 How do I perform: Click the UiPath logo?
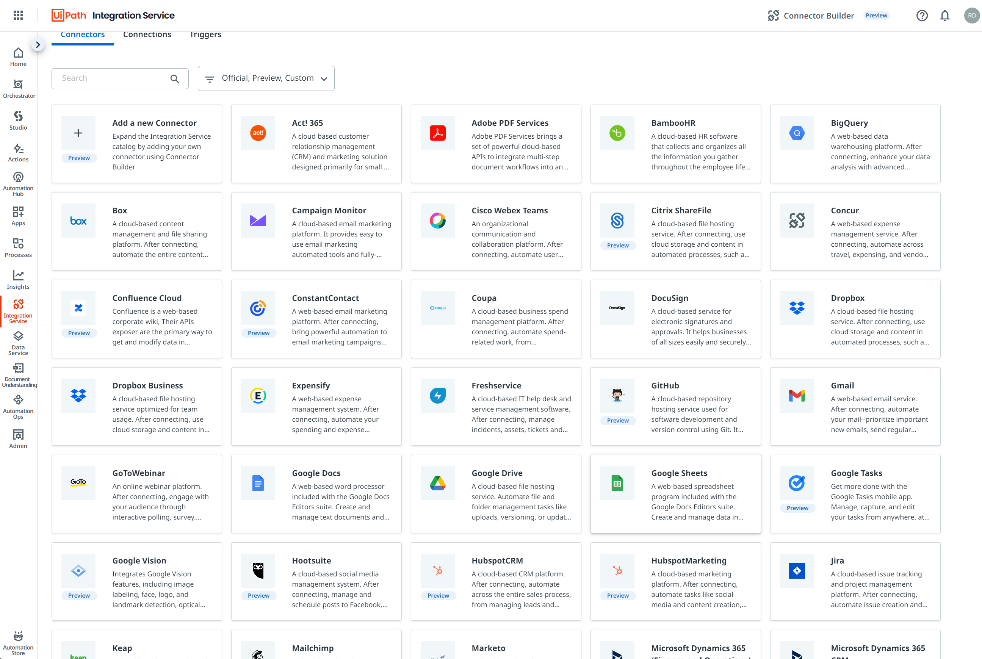[x=69, y=16]
